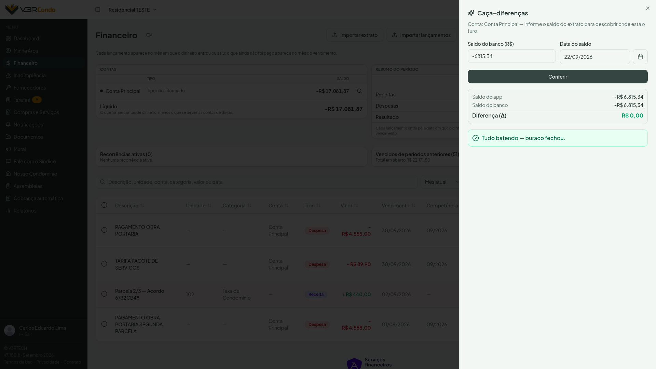Screen dimensions: 656x369
Task: Sort the table by Unidade
Action: click(x=199, y=205)
